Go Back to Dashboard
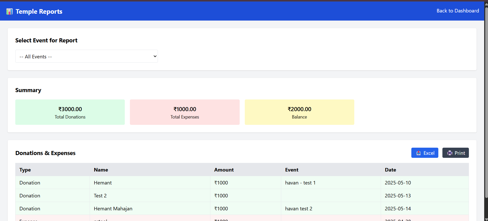488x221 pixels. pyautogui.click(x=458, y=11)
